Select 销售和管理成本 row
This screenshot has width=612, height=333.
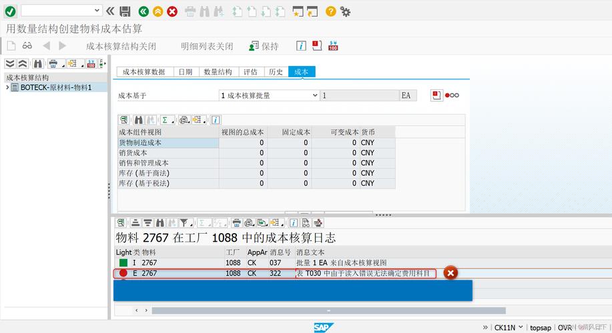(256, 163)
